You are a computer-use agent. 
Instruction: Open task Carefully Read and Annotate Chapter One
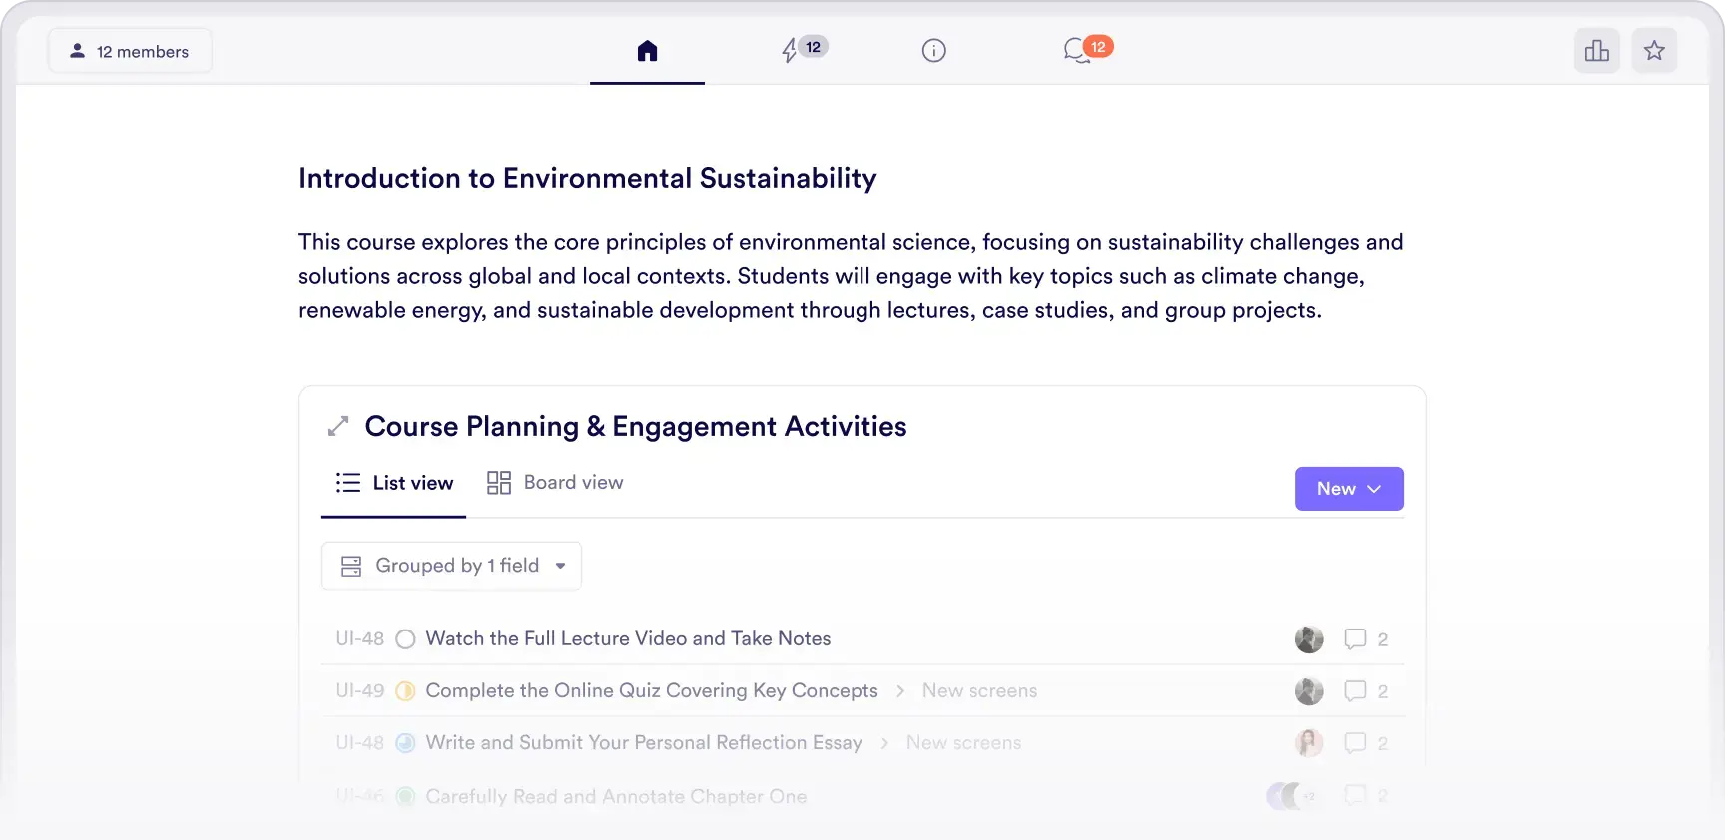point(616,796)
